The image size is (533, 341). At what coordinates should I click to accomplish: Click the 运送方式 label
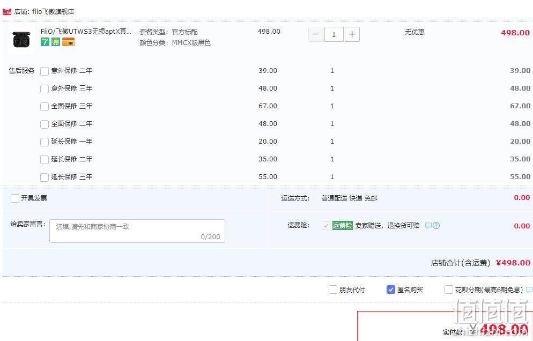point(295,198)
